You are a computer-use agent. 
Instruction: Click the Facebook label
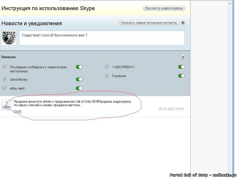(119, 76)
